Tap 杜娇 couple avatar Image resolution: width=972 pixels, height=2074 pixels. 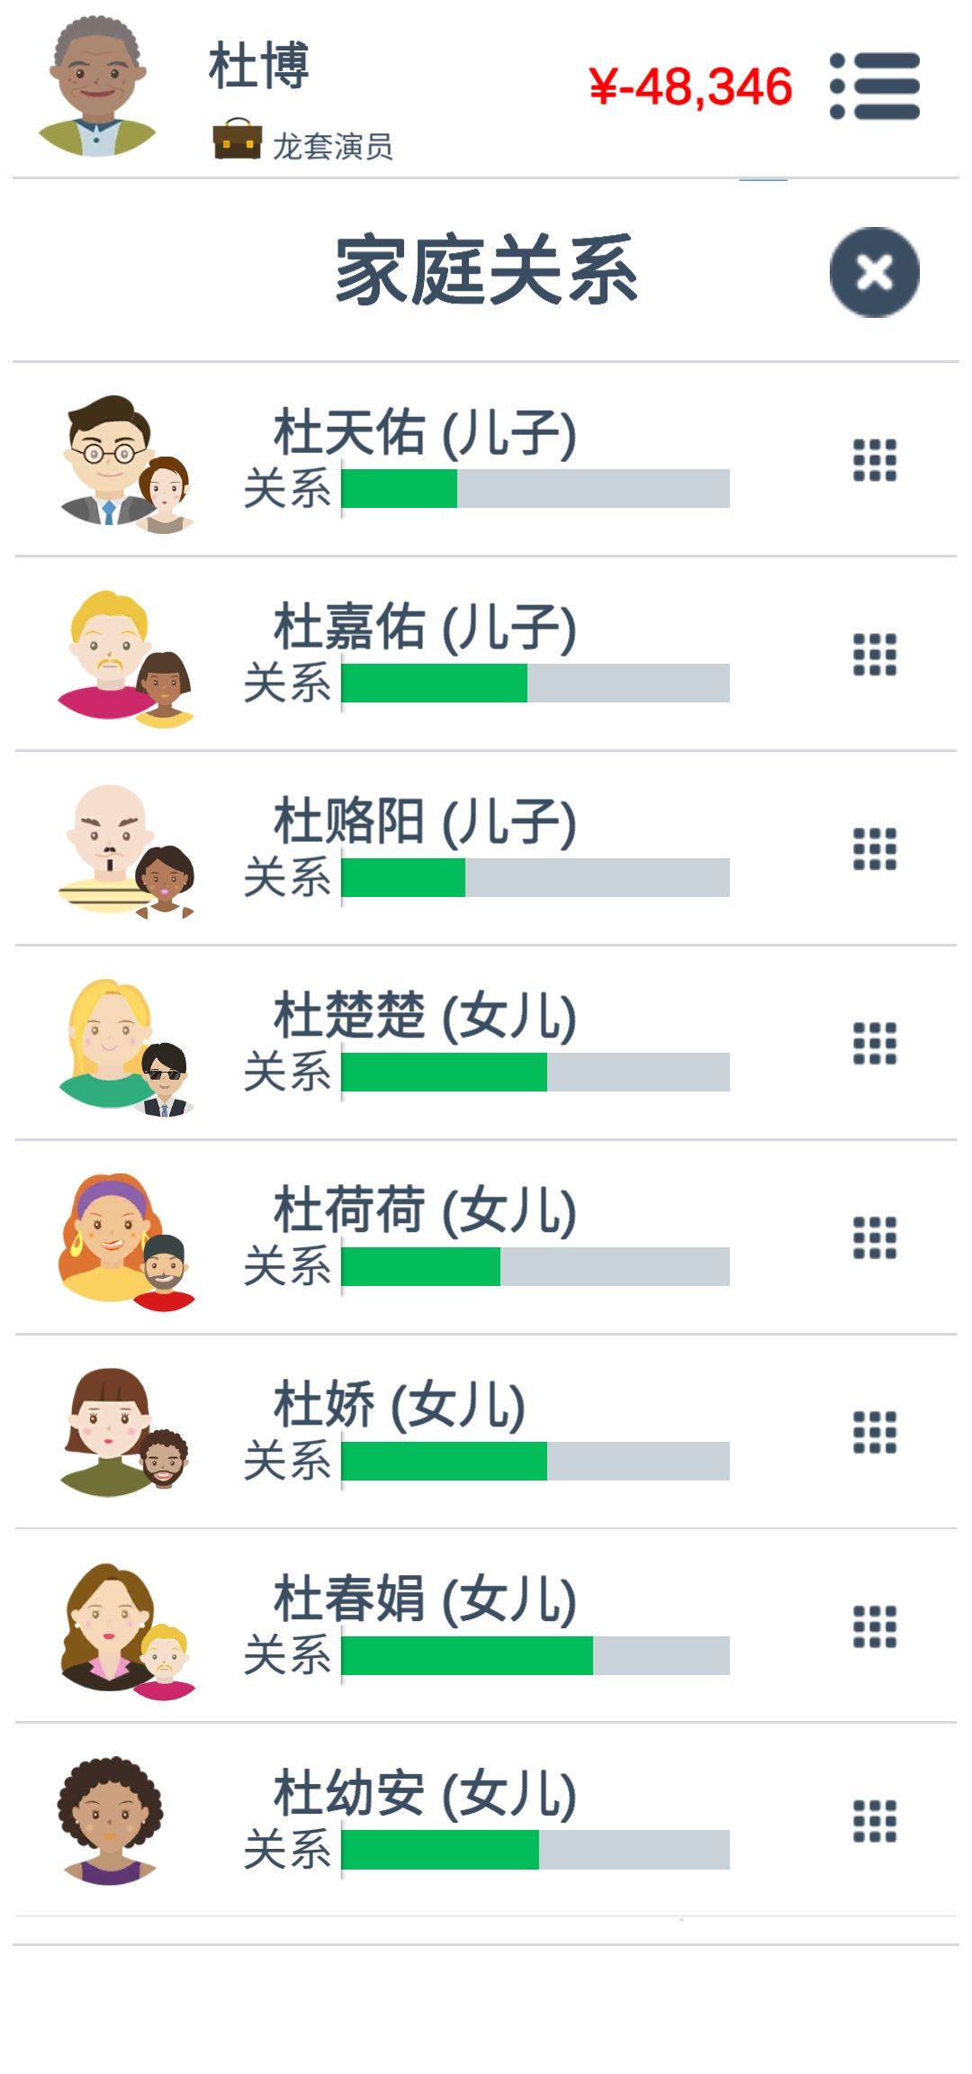pos(124,1434)
